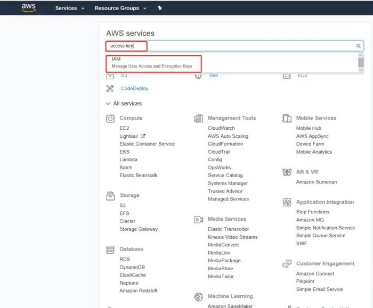Screen dimensions: 373x308
Task: Click the search suggestions scrollbar
Action: click(361, 62)
